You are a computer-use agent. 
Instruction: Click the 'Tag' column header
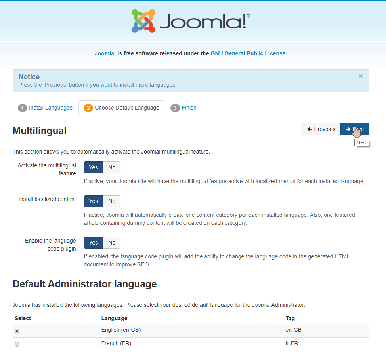(290, 318)
